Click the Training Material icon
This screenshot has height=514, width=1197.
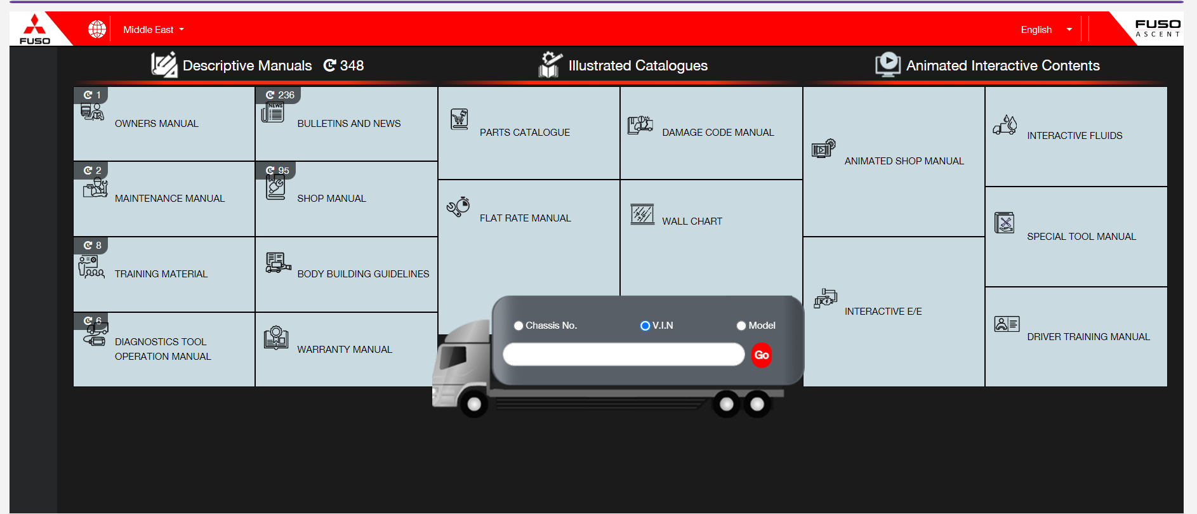(91, 267)
